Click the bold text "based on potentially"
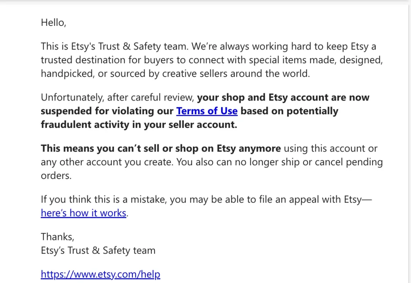 tap(289, 111)
